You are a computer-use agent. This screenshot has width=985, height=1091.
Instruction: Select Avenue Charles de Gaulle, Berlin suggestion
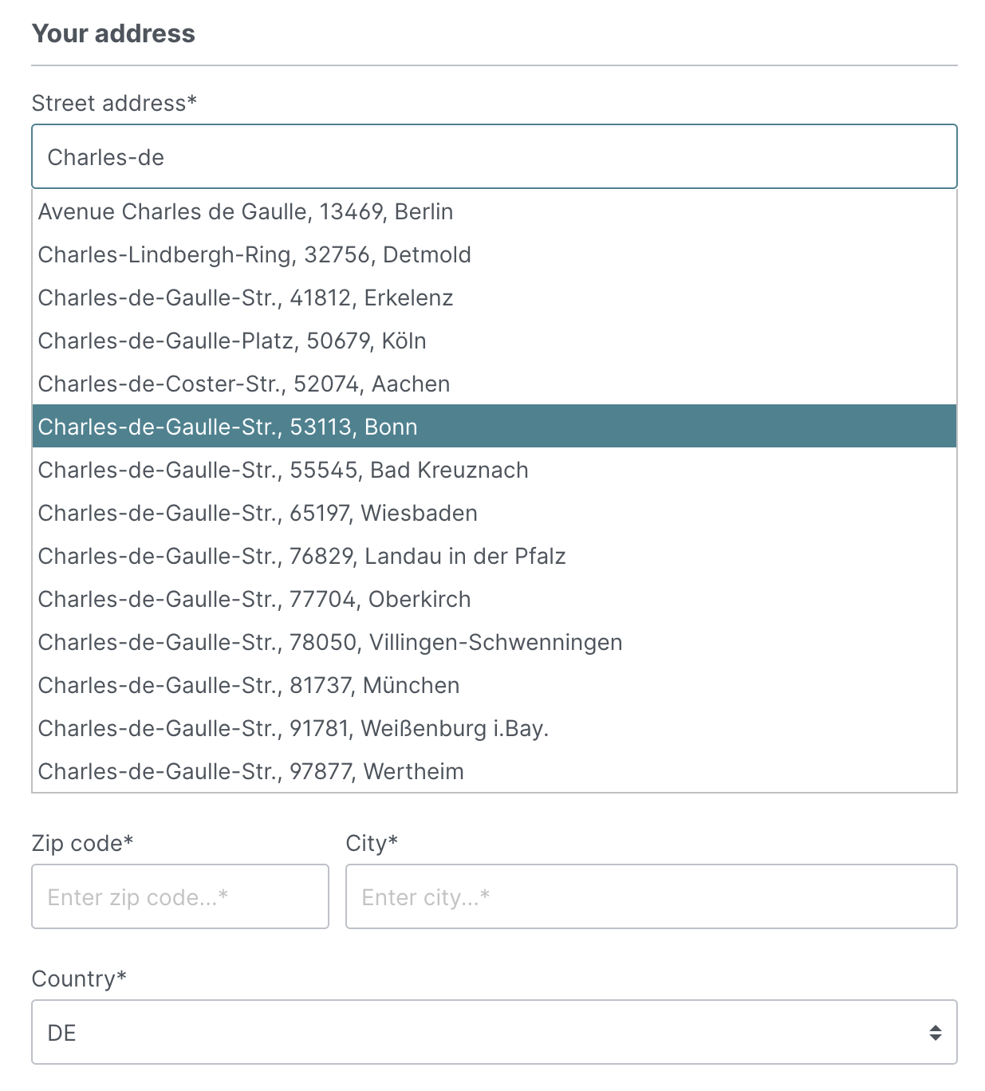[x=246, y=212]
